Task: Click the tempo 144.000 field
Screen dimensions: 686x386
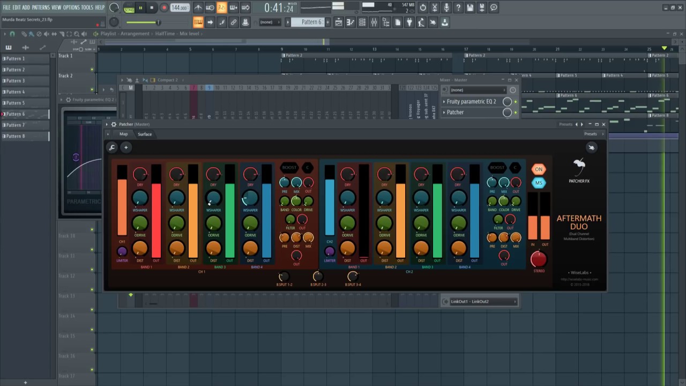Action: click(180, 8)
